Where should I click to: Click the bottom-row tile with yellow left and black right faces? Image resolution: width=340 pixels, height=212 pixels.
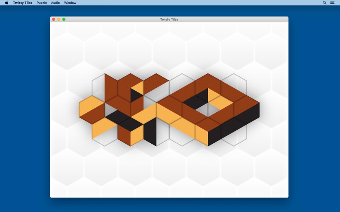(208, 131)
